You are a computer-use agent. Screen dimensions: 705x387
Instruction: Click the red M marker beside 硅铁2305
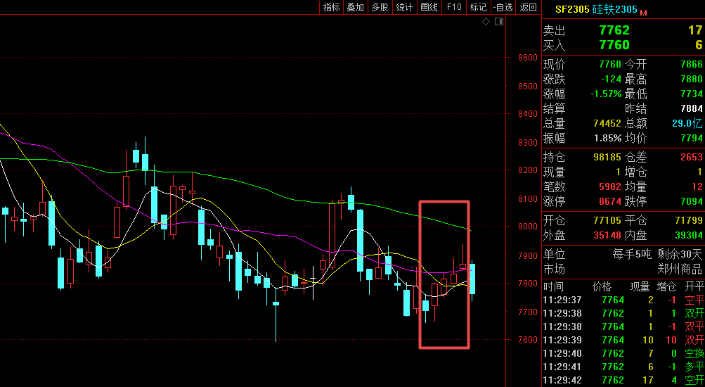point(643,12)
